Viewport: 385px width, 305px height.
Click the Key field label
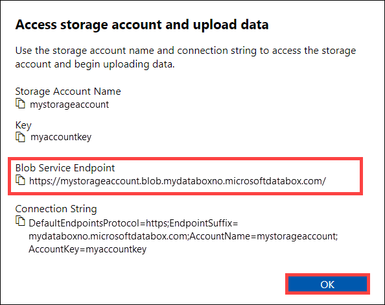tap(23, 125)
